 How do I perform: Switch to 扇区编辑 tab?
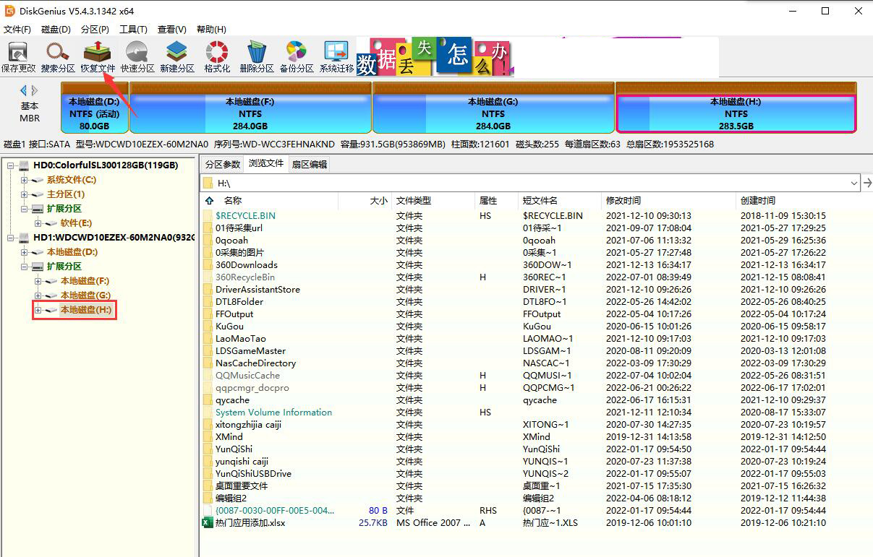point(309,164)
